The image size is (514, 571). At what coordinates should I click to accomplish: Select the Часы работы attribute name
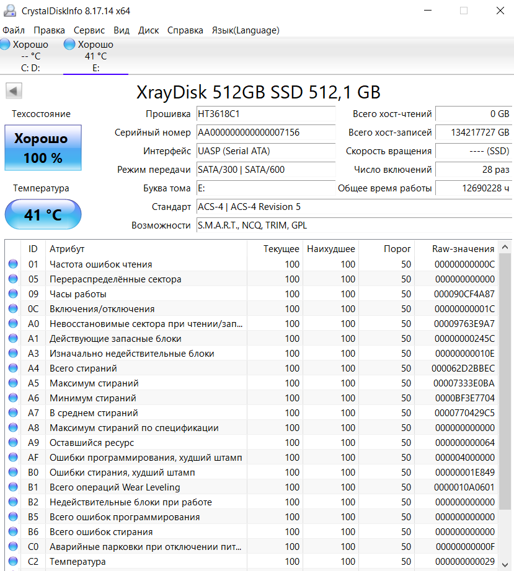pyautogui.click(x=78, y=294)
